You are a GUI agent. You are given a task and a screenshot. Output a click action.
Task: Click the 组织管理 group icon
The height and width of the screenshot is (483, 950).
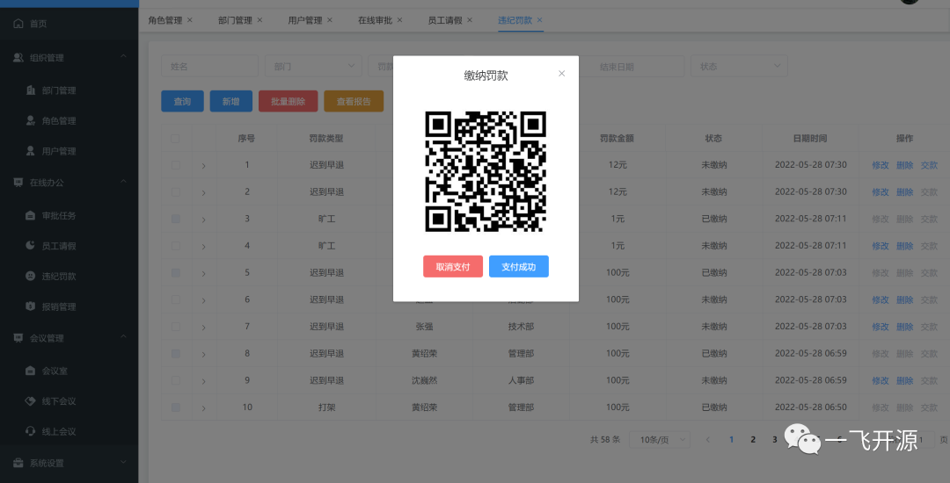tap(18, 57)
